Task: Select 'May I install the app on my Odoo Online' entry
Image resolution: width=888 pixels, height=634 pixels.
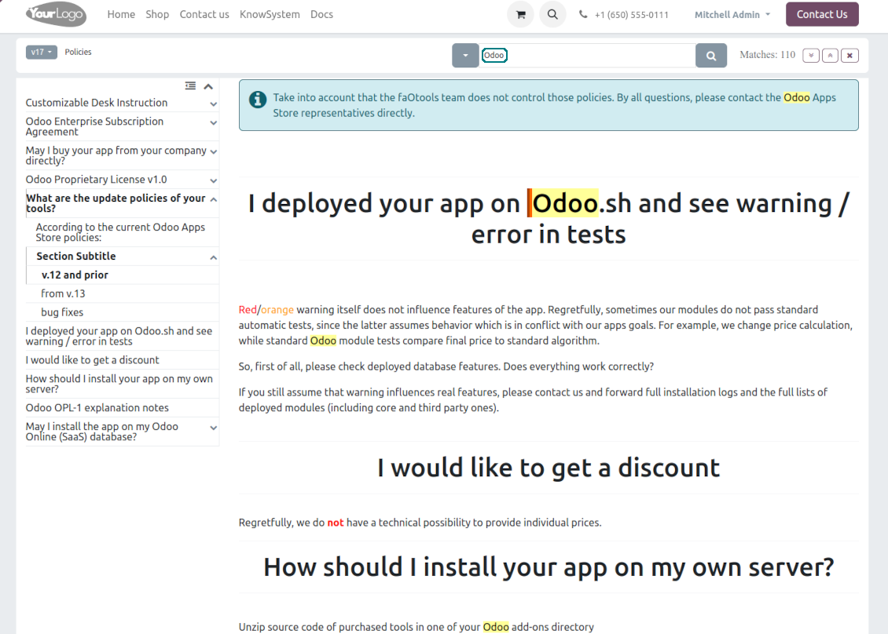Action: (x=102, y=432)
